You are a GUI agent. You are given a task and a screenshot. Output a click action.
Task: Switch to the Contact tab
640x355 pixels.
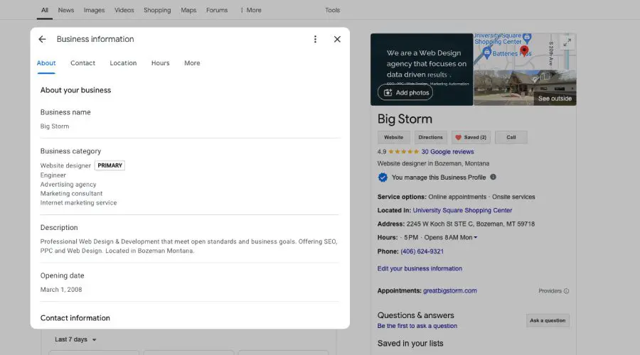[x=83, y=63]
